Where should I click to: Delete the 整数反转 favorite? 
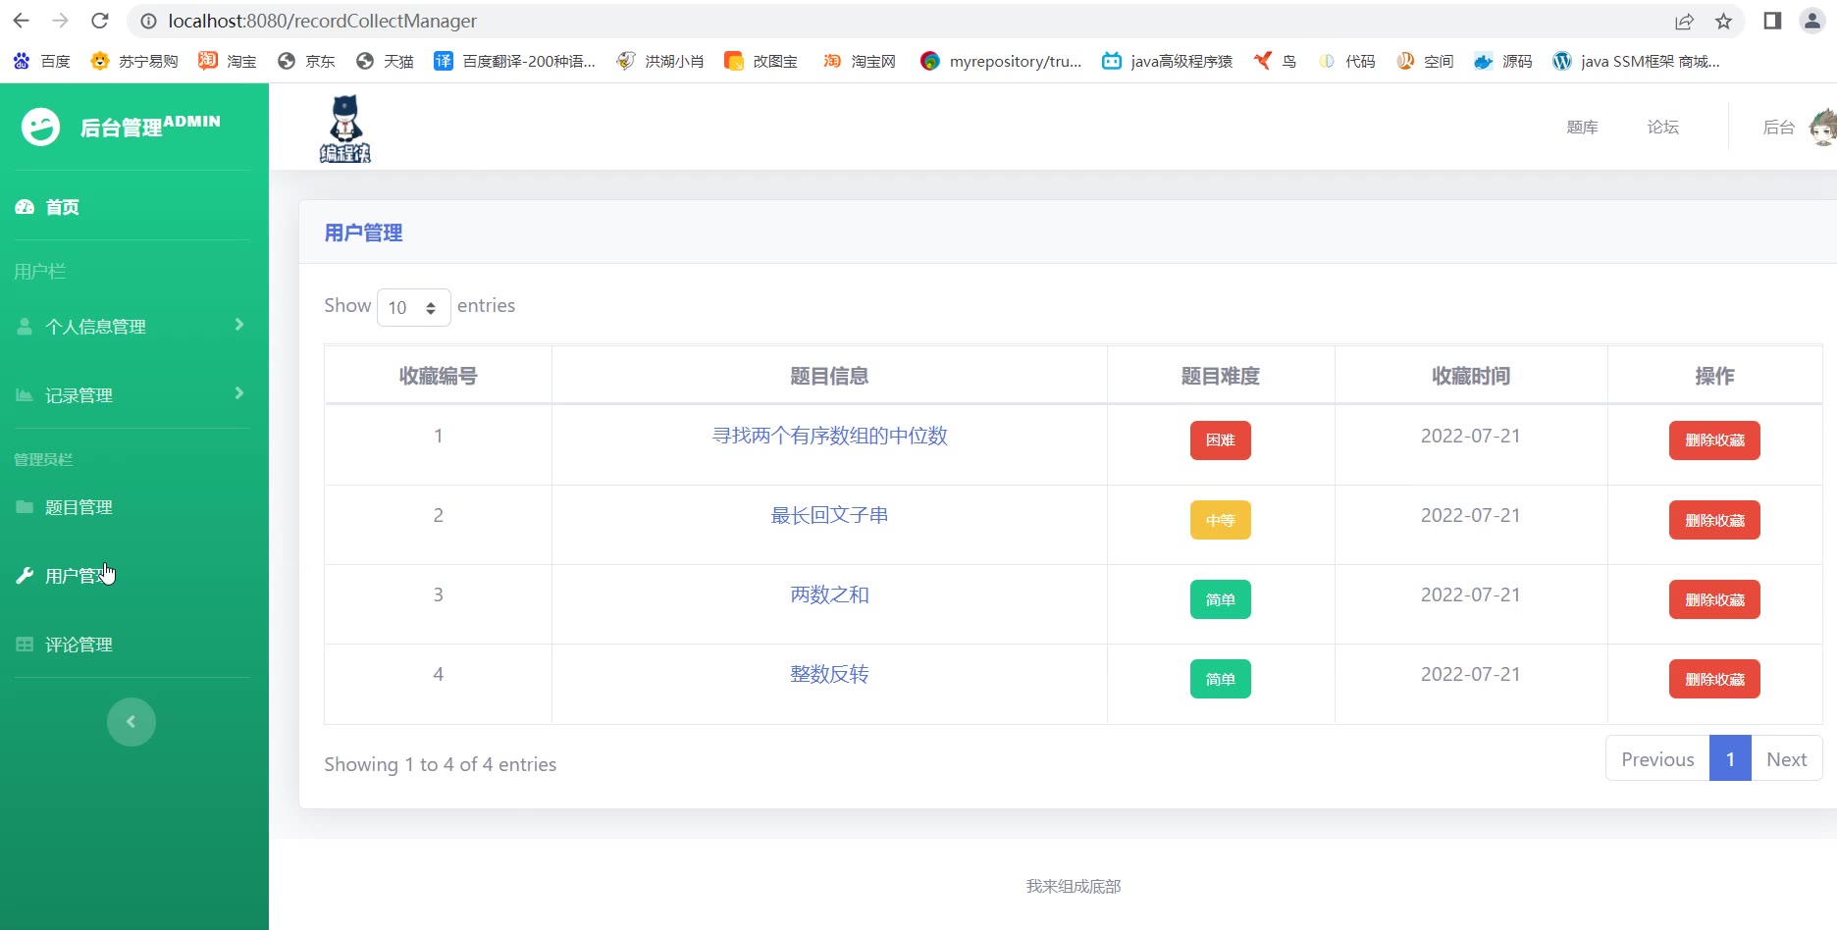1713,679
